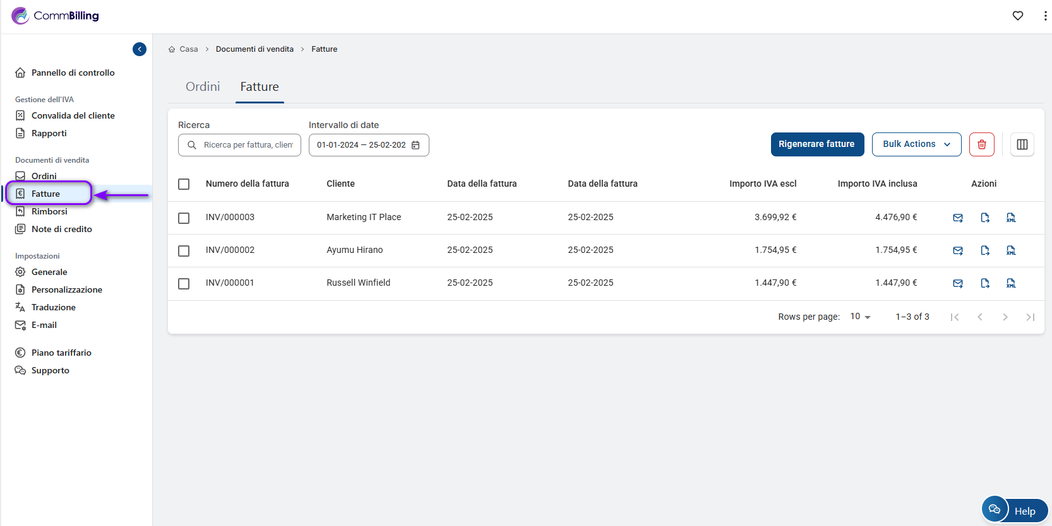Download PDF for invoice INV/000002

[984, 250]
